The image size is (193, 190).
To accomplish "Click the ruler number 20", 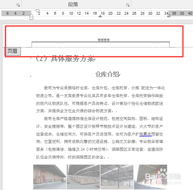I will coord(110,14).
